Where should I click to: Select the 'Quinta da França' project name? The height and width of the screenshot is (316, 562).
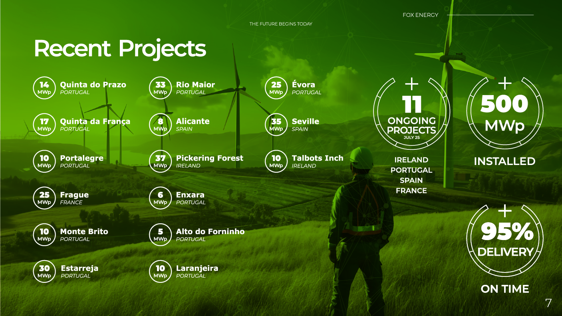tap(95, 121)
